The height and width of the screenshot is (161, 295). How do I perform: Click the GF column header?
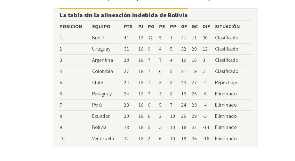[x=184, y=27]
